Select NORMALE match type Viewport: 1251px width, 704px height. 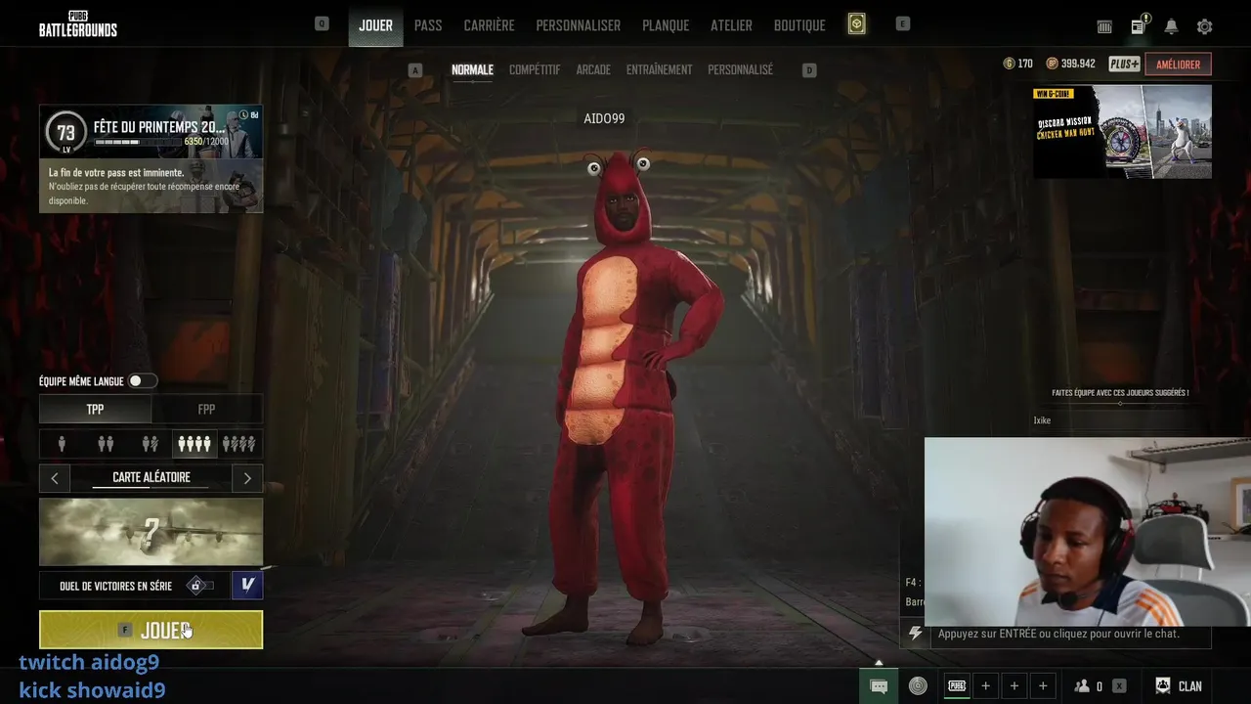[x=472, y=70]
